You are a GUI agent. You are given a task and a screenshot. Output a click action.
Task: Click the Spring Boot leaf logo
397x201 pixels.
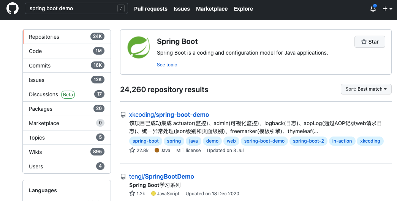[x=139, y=47]
